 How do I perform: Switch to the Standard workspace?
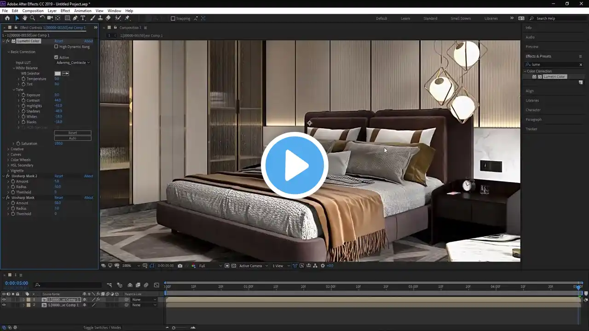[x=430, y=18]
